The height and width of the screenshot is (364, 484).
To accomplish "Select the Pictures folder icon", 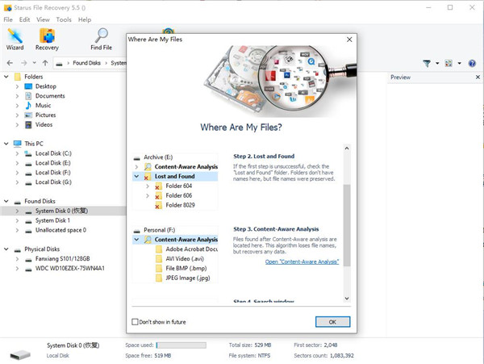I will [28, 115].
